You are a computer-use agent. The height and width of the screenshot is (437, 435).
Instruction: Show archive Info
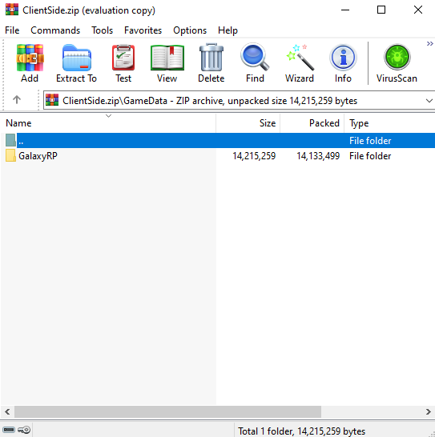coord(343,63)
